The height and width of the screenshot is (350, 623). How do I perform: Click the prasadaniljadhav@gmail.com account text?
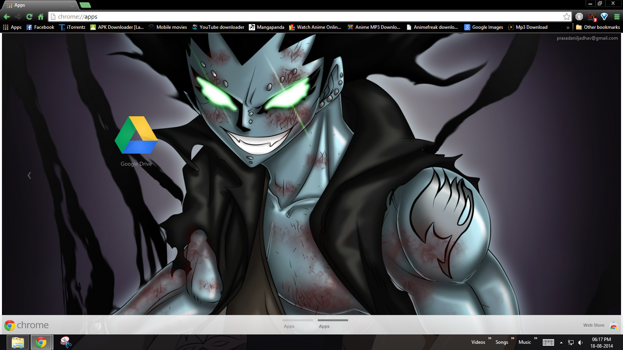click(587, 38)
